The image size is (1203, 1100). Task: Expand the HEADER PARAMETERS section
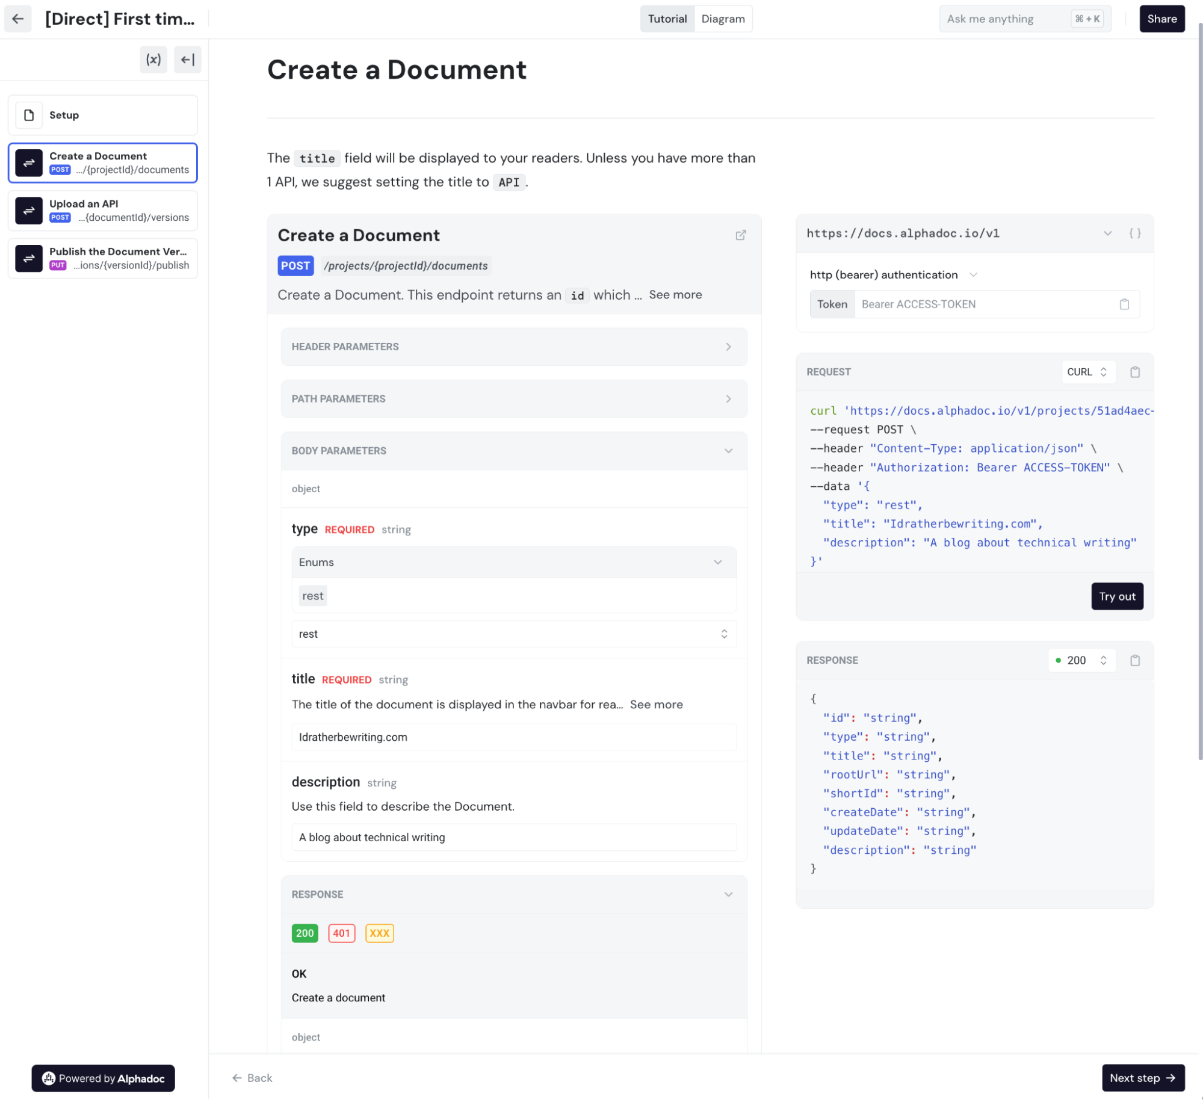tap(512, 346)
